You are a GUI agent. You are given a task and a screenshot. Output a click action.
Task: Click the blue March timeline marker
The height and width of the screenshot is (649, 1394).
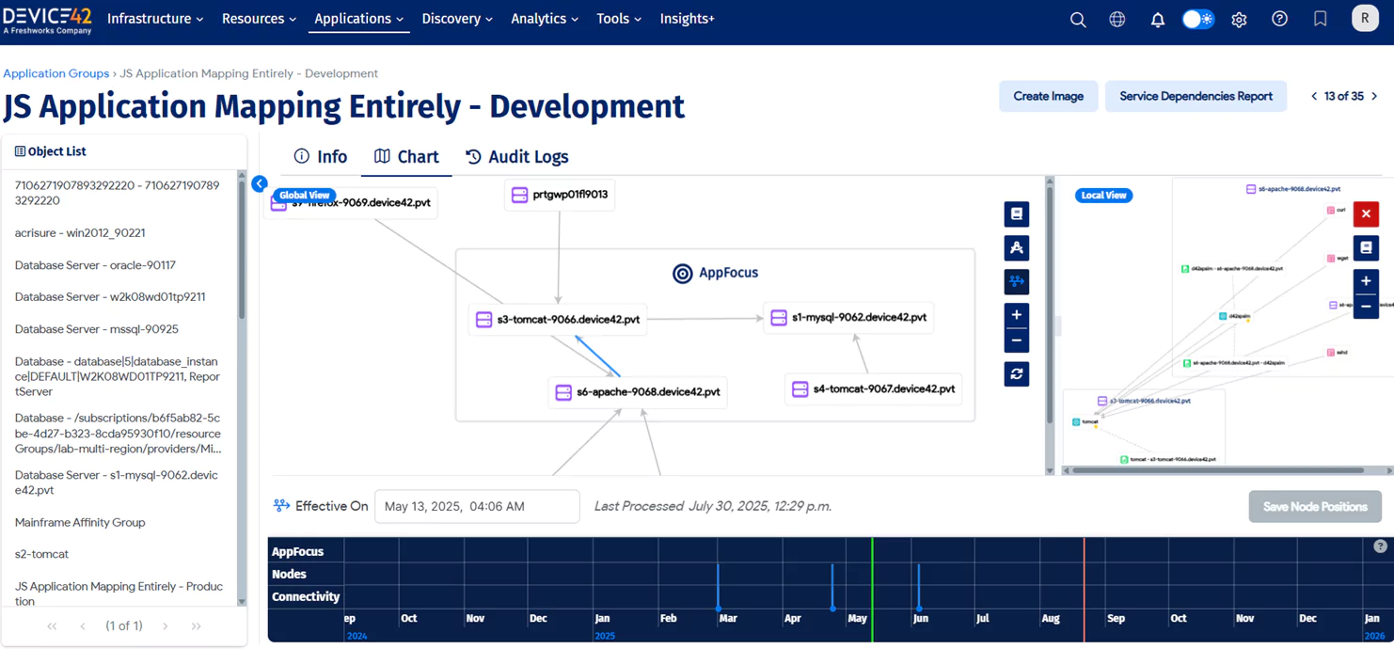point(718,587)
